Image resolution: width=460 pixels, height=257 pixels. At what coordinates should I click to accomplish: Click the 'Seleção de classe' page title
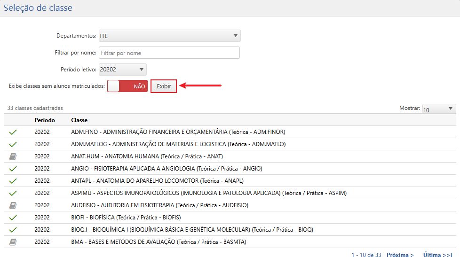point(38,8)
